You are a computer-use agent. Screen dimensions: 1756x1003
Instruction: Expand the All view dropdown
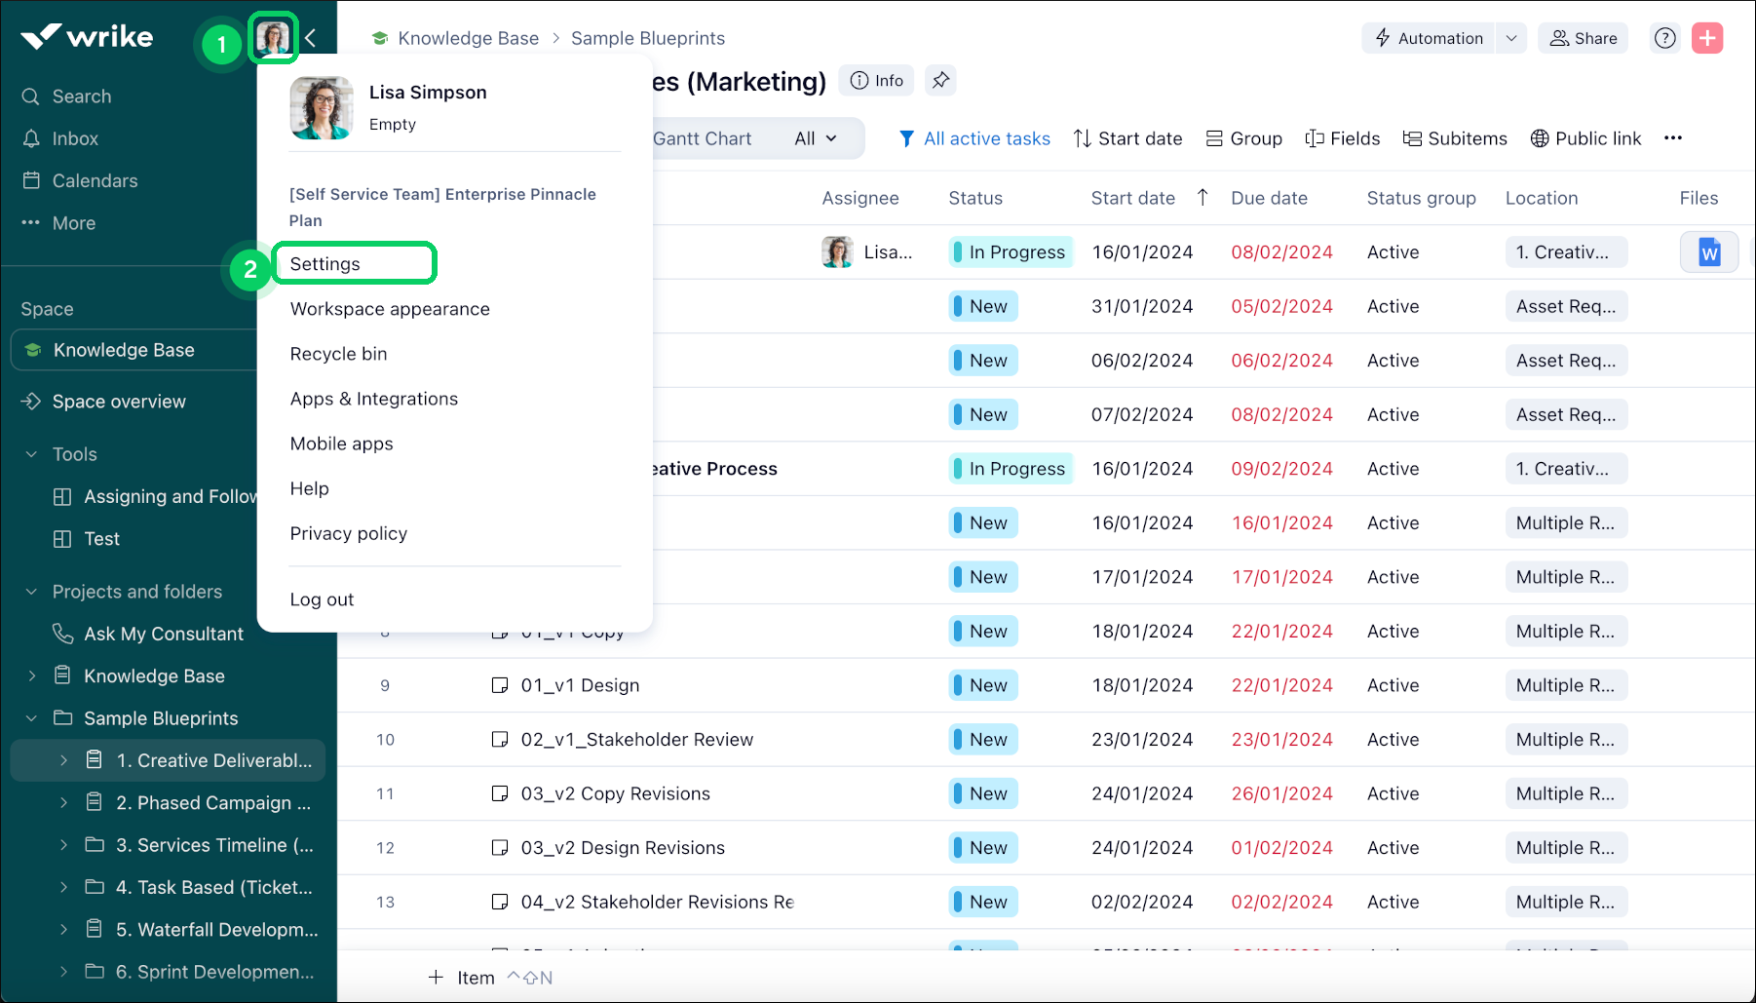coord(816,138)
